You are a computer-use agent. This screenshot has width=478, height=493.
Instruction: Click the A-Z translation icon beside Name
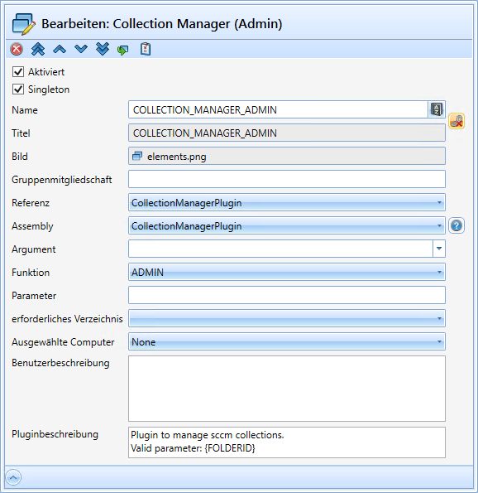(437, 109)
